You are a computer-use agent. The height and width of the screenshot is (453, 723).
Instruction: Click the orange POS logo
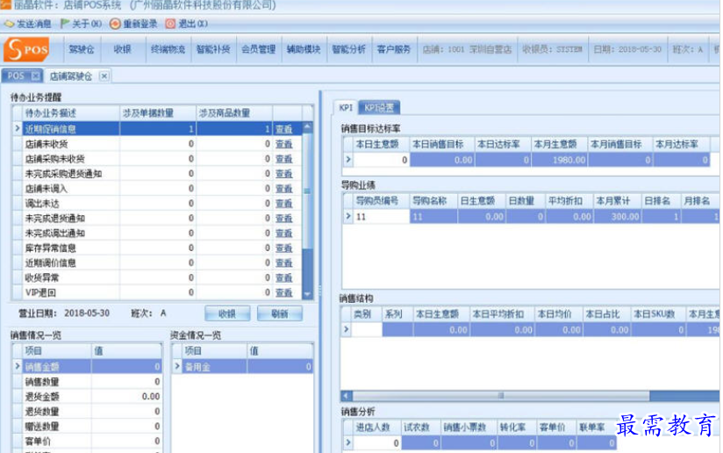coord(26,49)
